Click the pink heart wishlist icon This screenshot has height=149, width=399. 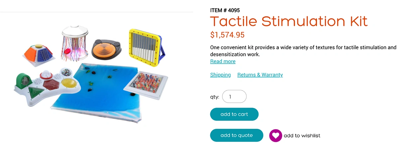tap(276, 135)
